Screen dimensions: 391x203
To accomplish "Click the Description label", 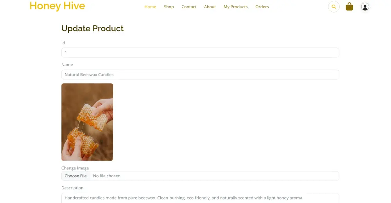I will 72,188.
